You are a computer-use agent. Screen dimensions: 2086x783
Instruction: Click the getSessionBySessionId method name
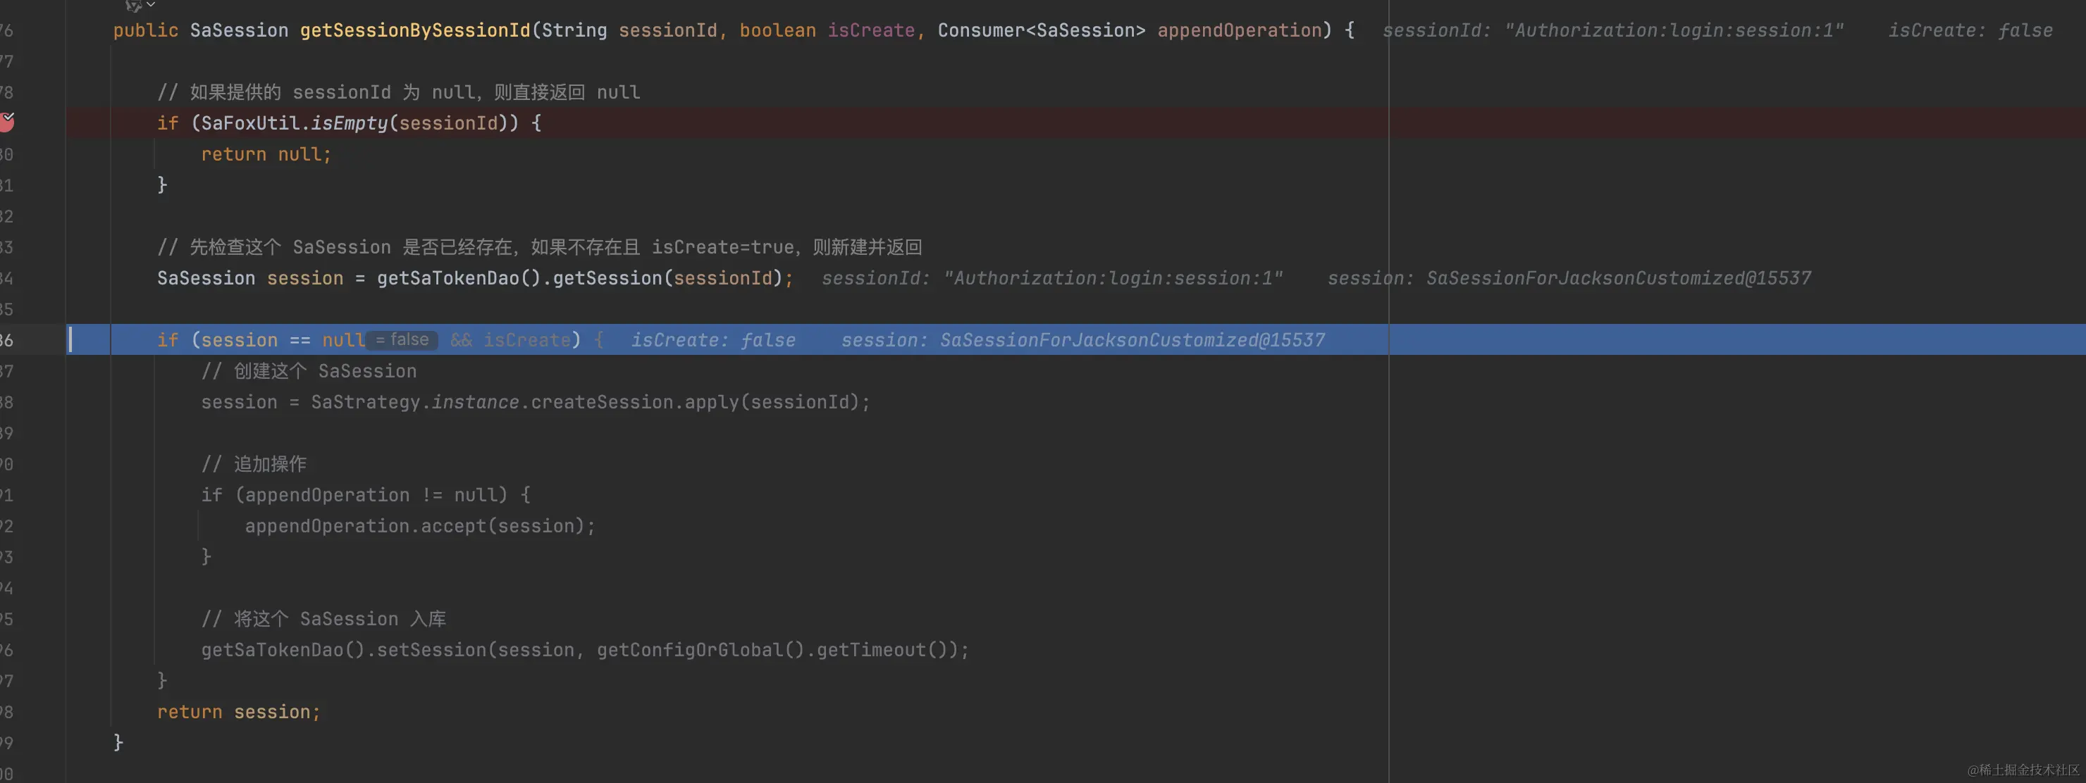pyautogui.click(x=414, y=31)
